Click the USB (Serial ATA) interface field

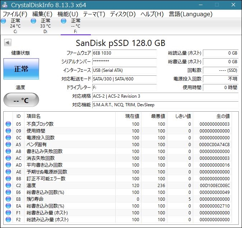click(x=124, y=70)
